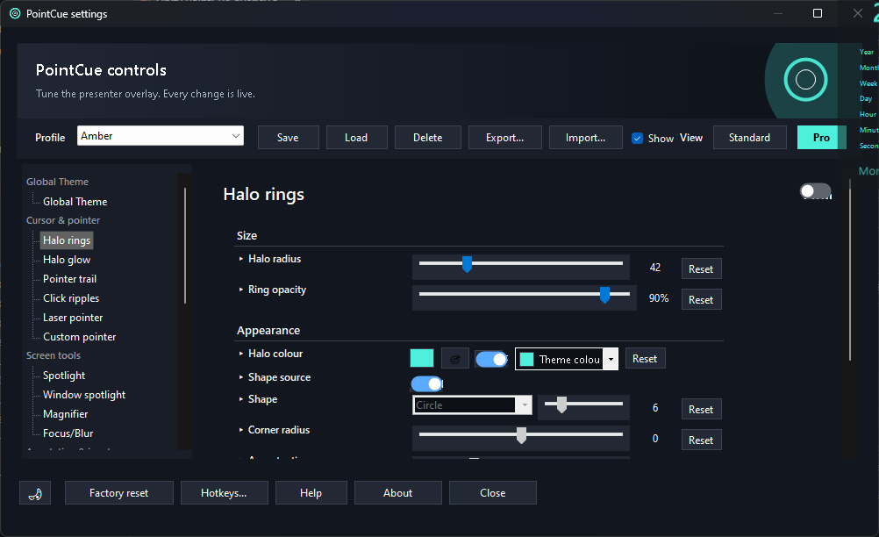This screenshot has height=537, width=879.
Task: Click the Factory reset button
Action: point(118,493)
